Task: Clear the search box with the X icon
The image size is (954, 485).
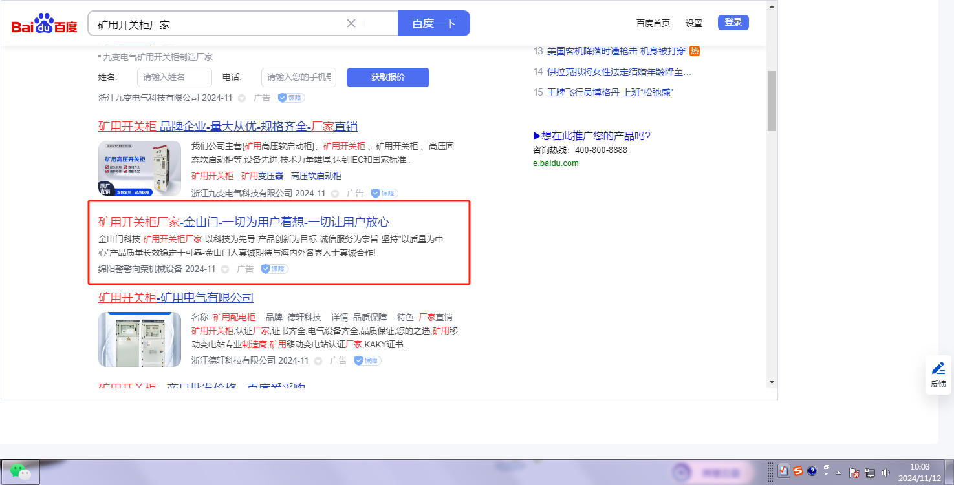Action: [x=351, y=23]
